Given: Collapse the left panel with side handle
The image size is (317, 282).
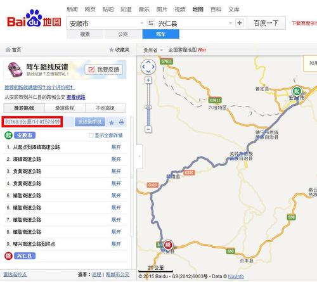Looking at the screenshot, I should (x=139, y=157).
